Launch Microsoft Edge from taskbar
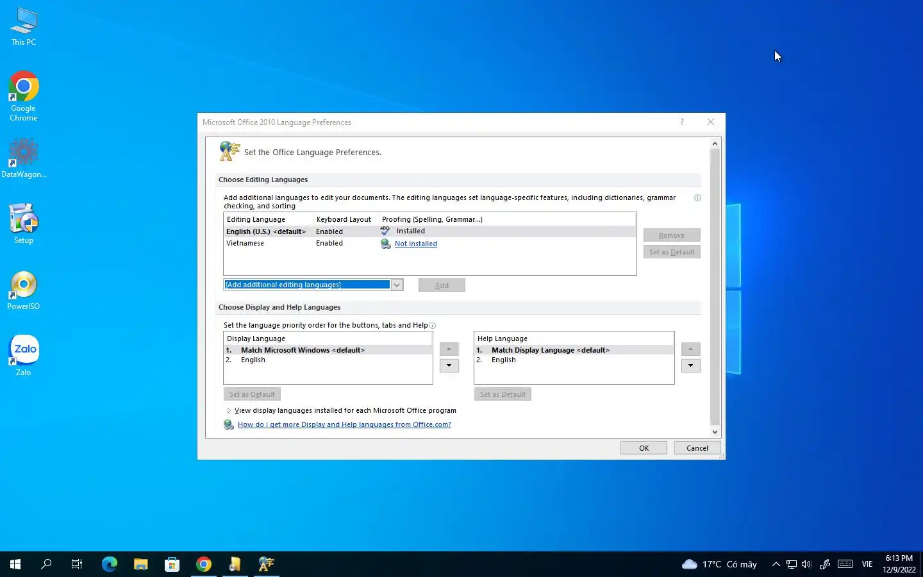The image size is (923, 577). coord(110,564)
